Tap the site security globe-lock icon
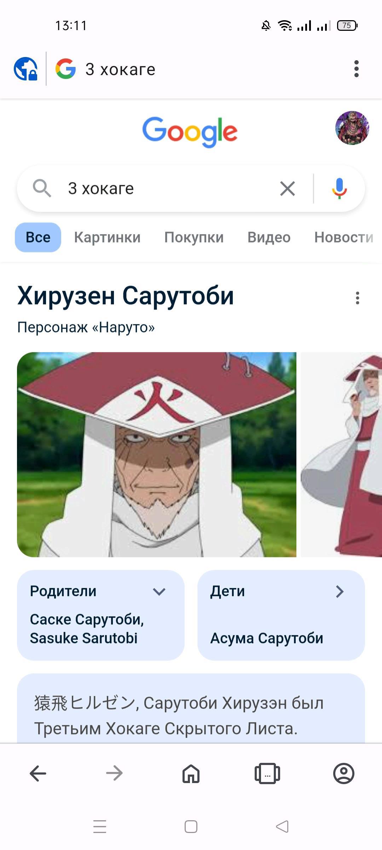This screenshot has width=382, height=850. point(26,69)
